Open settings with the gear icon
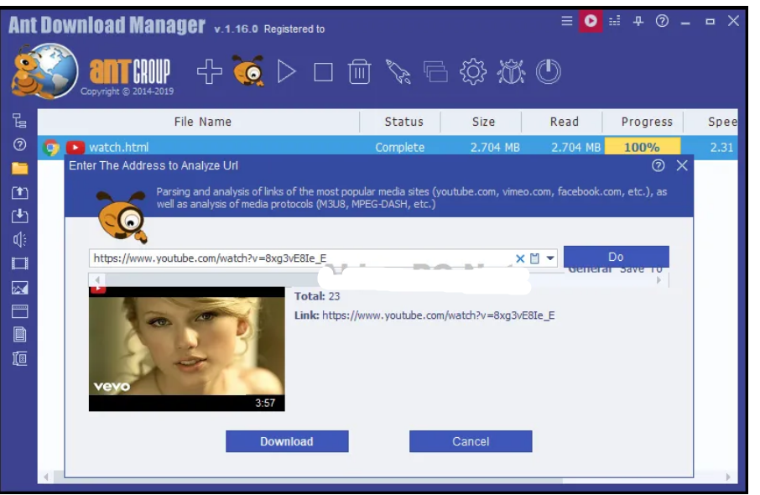The image size is (760, 495). pos(473,72)
